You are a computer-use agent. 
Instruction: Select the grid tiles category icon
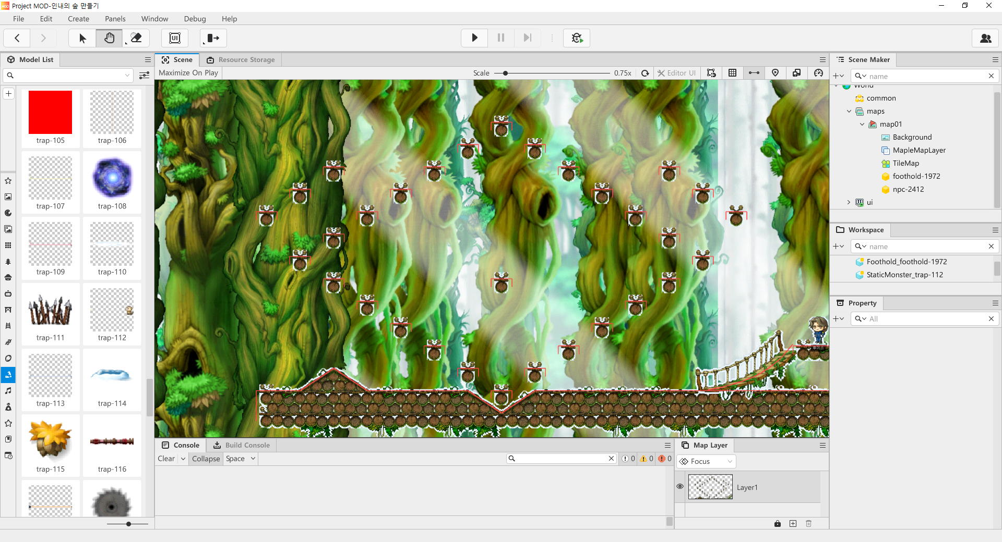tap(8, 245)
